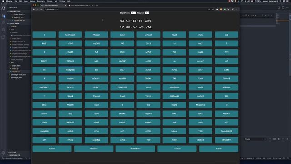The width and height of the screenshot is (291, 164).
Task: Play the sus2 chord button
Action: (x=148, y=87)
